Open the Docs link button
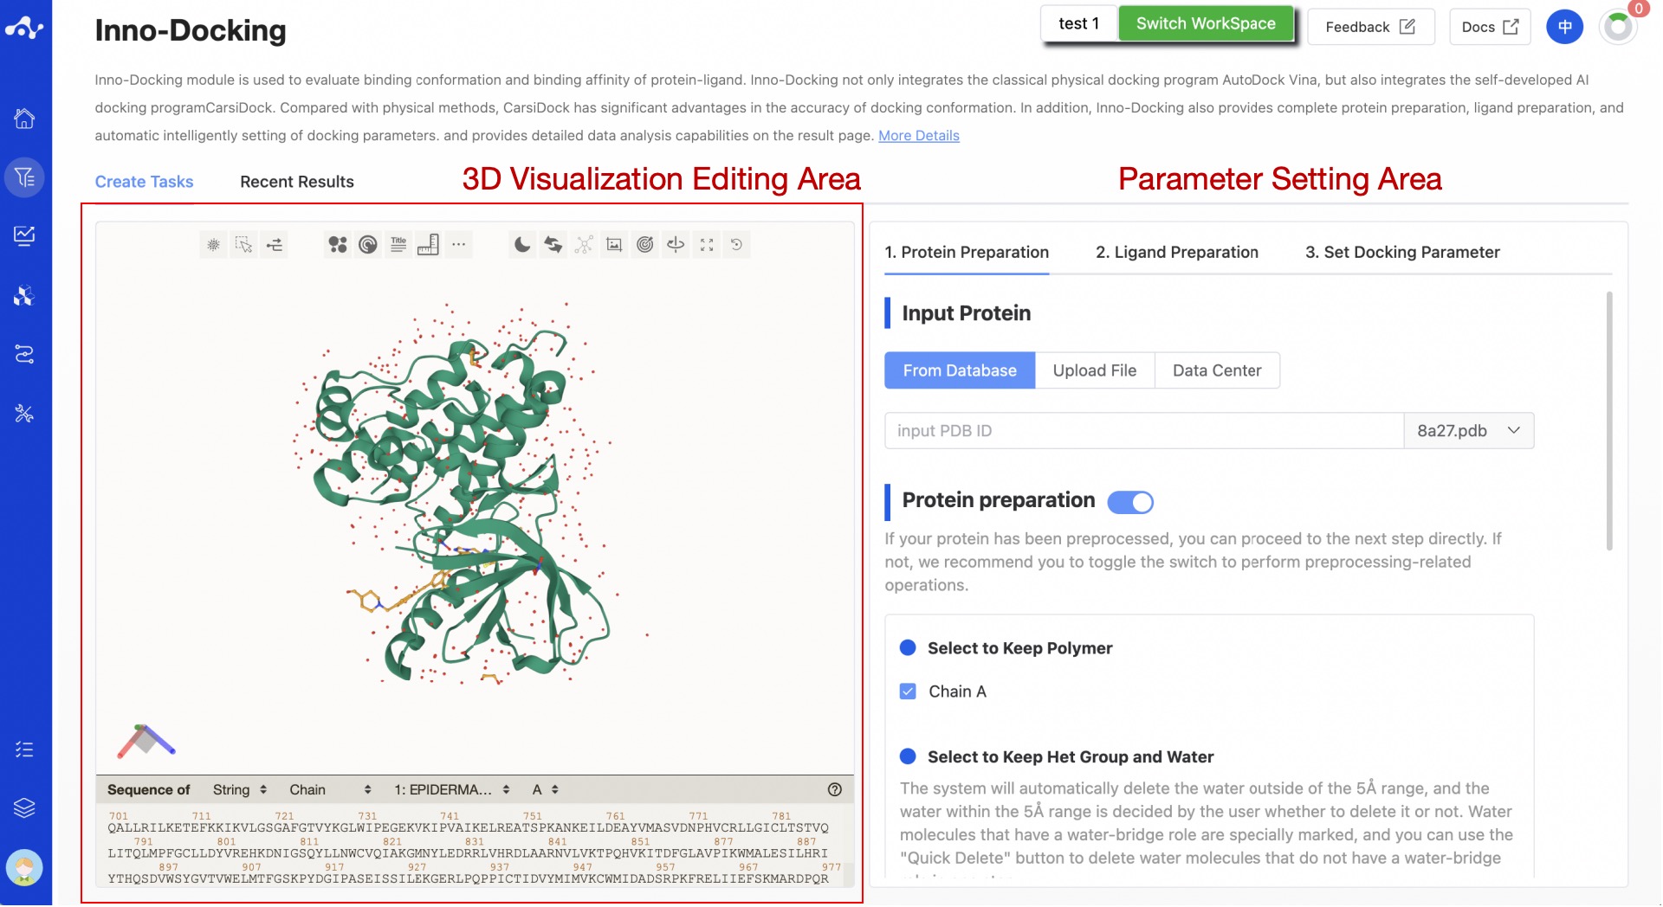 pos(1490,27)
